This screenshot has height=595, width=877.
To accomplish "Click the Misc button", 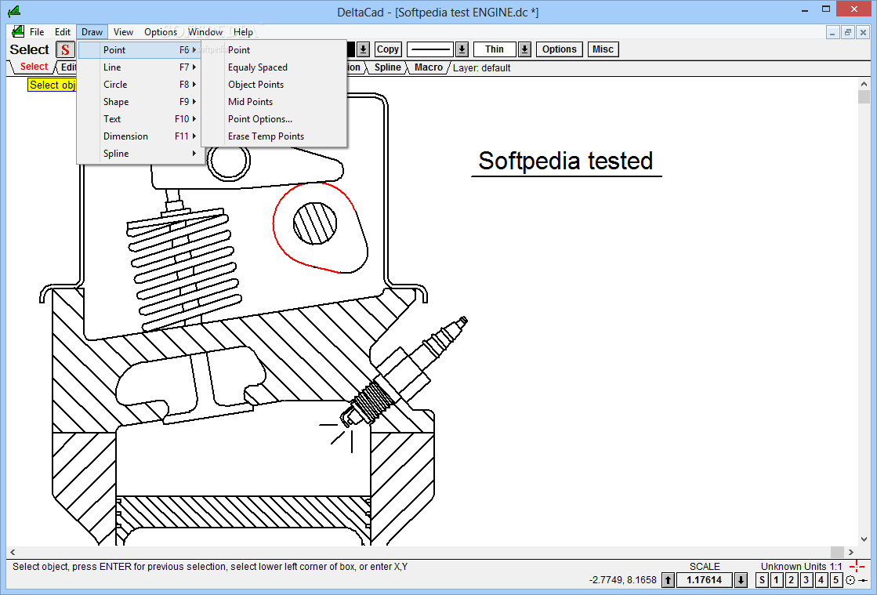I will [x=603, y=49].
